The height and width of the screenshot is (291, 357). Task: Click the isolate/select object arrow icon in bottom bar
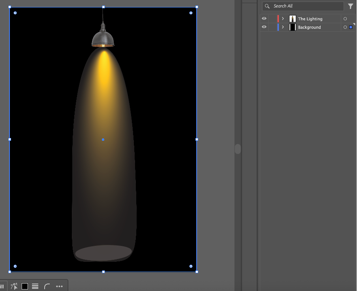click(x=14, y=286)
